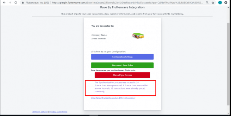
Task: Open the dark circular extension icon
Action: pyautogui.click(x=226, y=3)
